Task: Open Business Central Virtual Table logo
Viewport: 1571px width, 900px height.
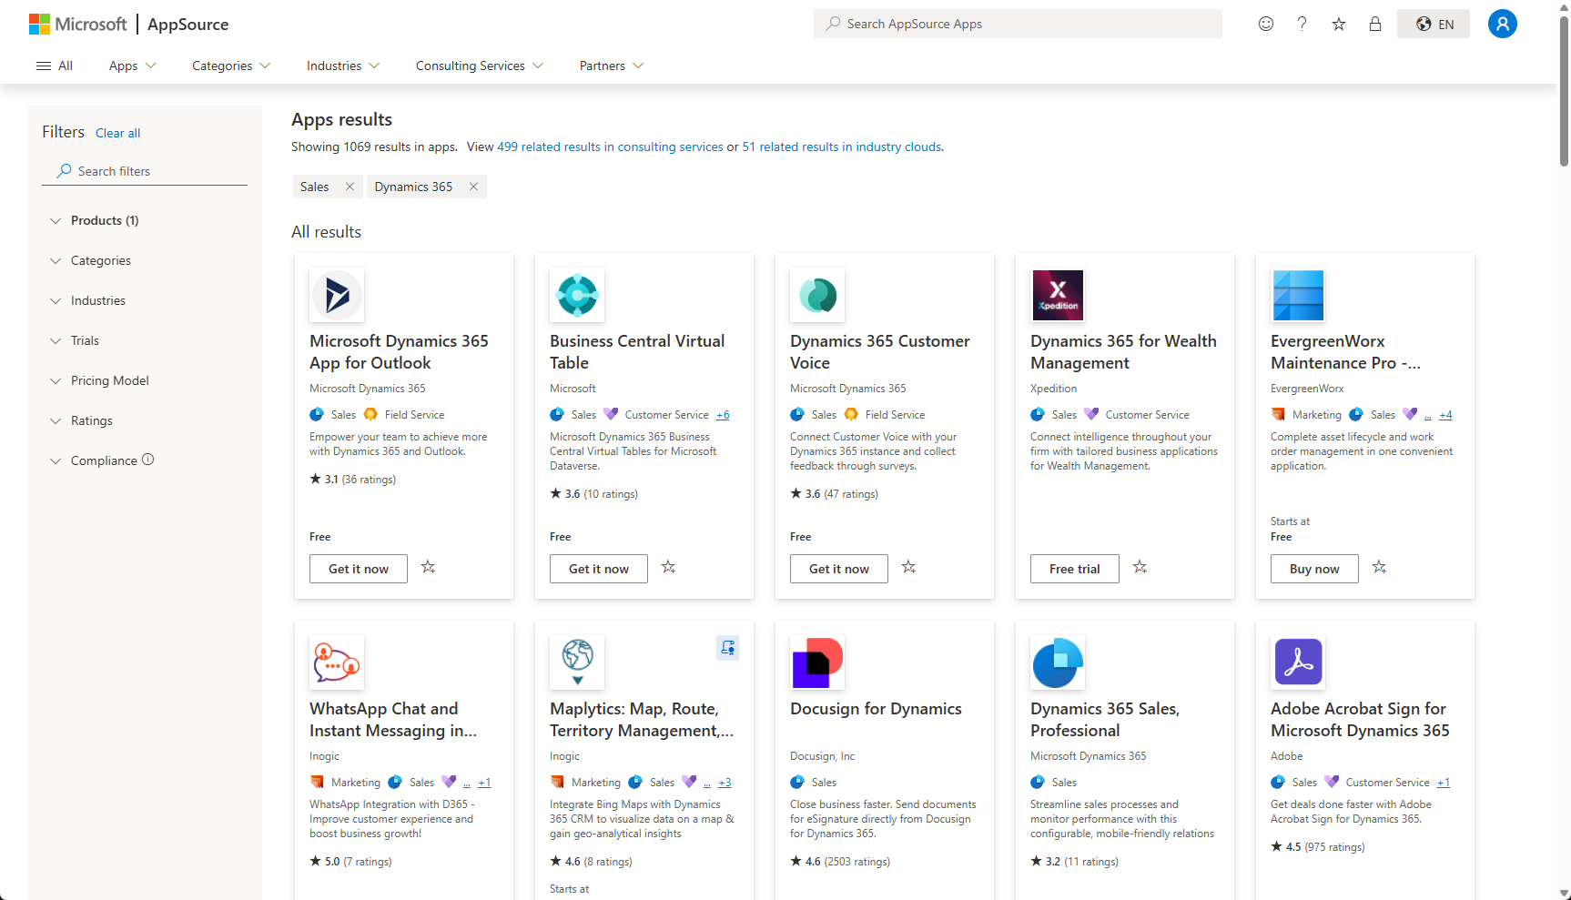Action: (577, 295)
